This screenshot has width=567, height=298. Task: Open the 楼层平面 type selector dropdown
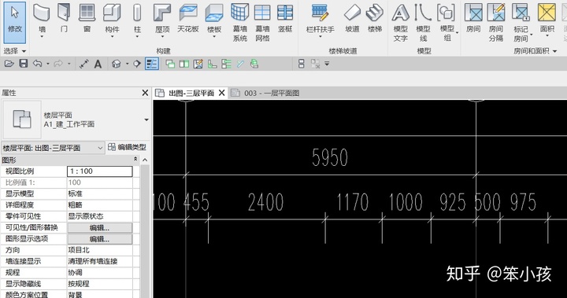[x=146, y=120]
